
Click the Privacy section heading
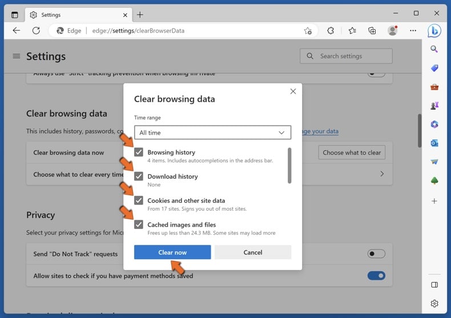[41, 215]
